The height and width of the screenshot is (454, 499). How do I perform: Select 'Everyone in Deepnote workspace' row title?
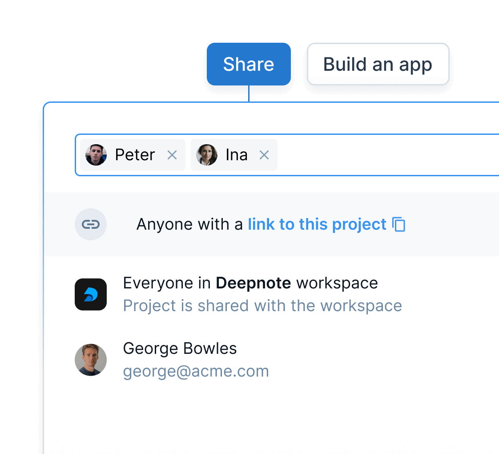250,283
